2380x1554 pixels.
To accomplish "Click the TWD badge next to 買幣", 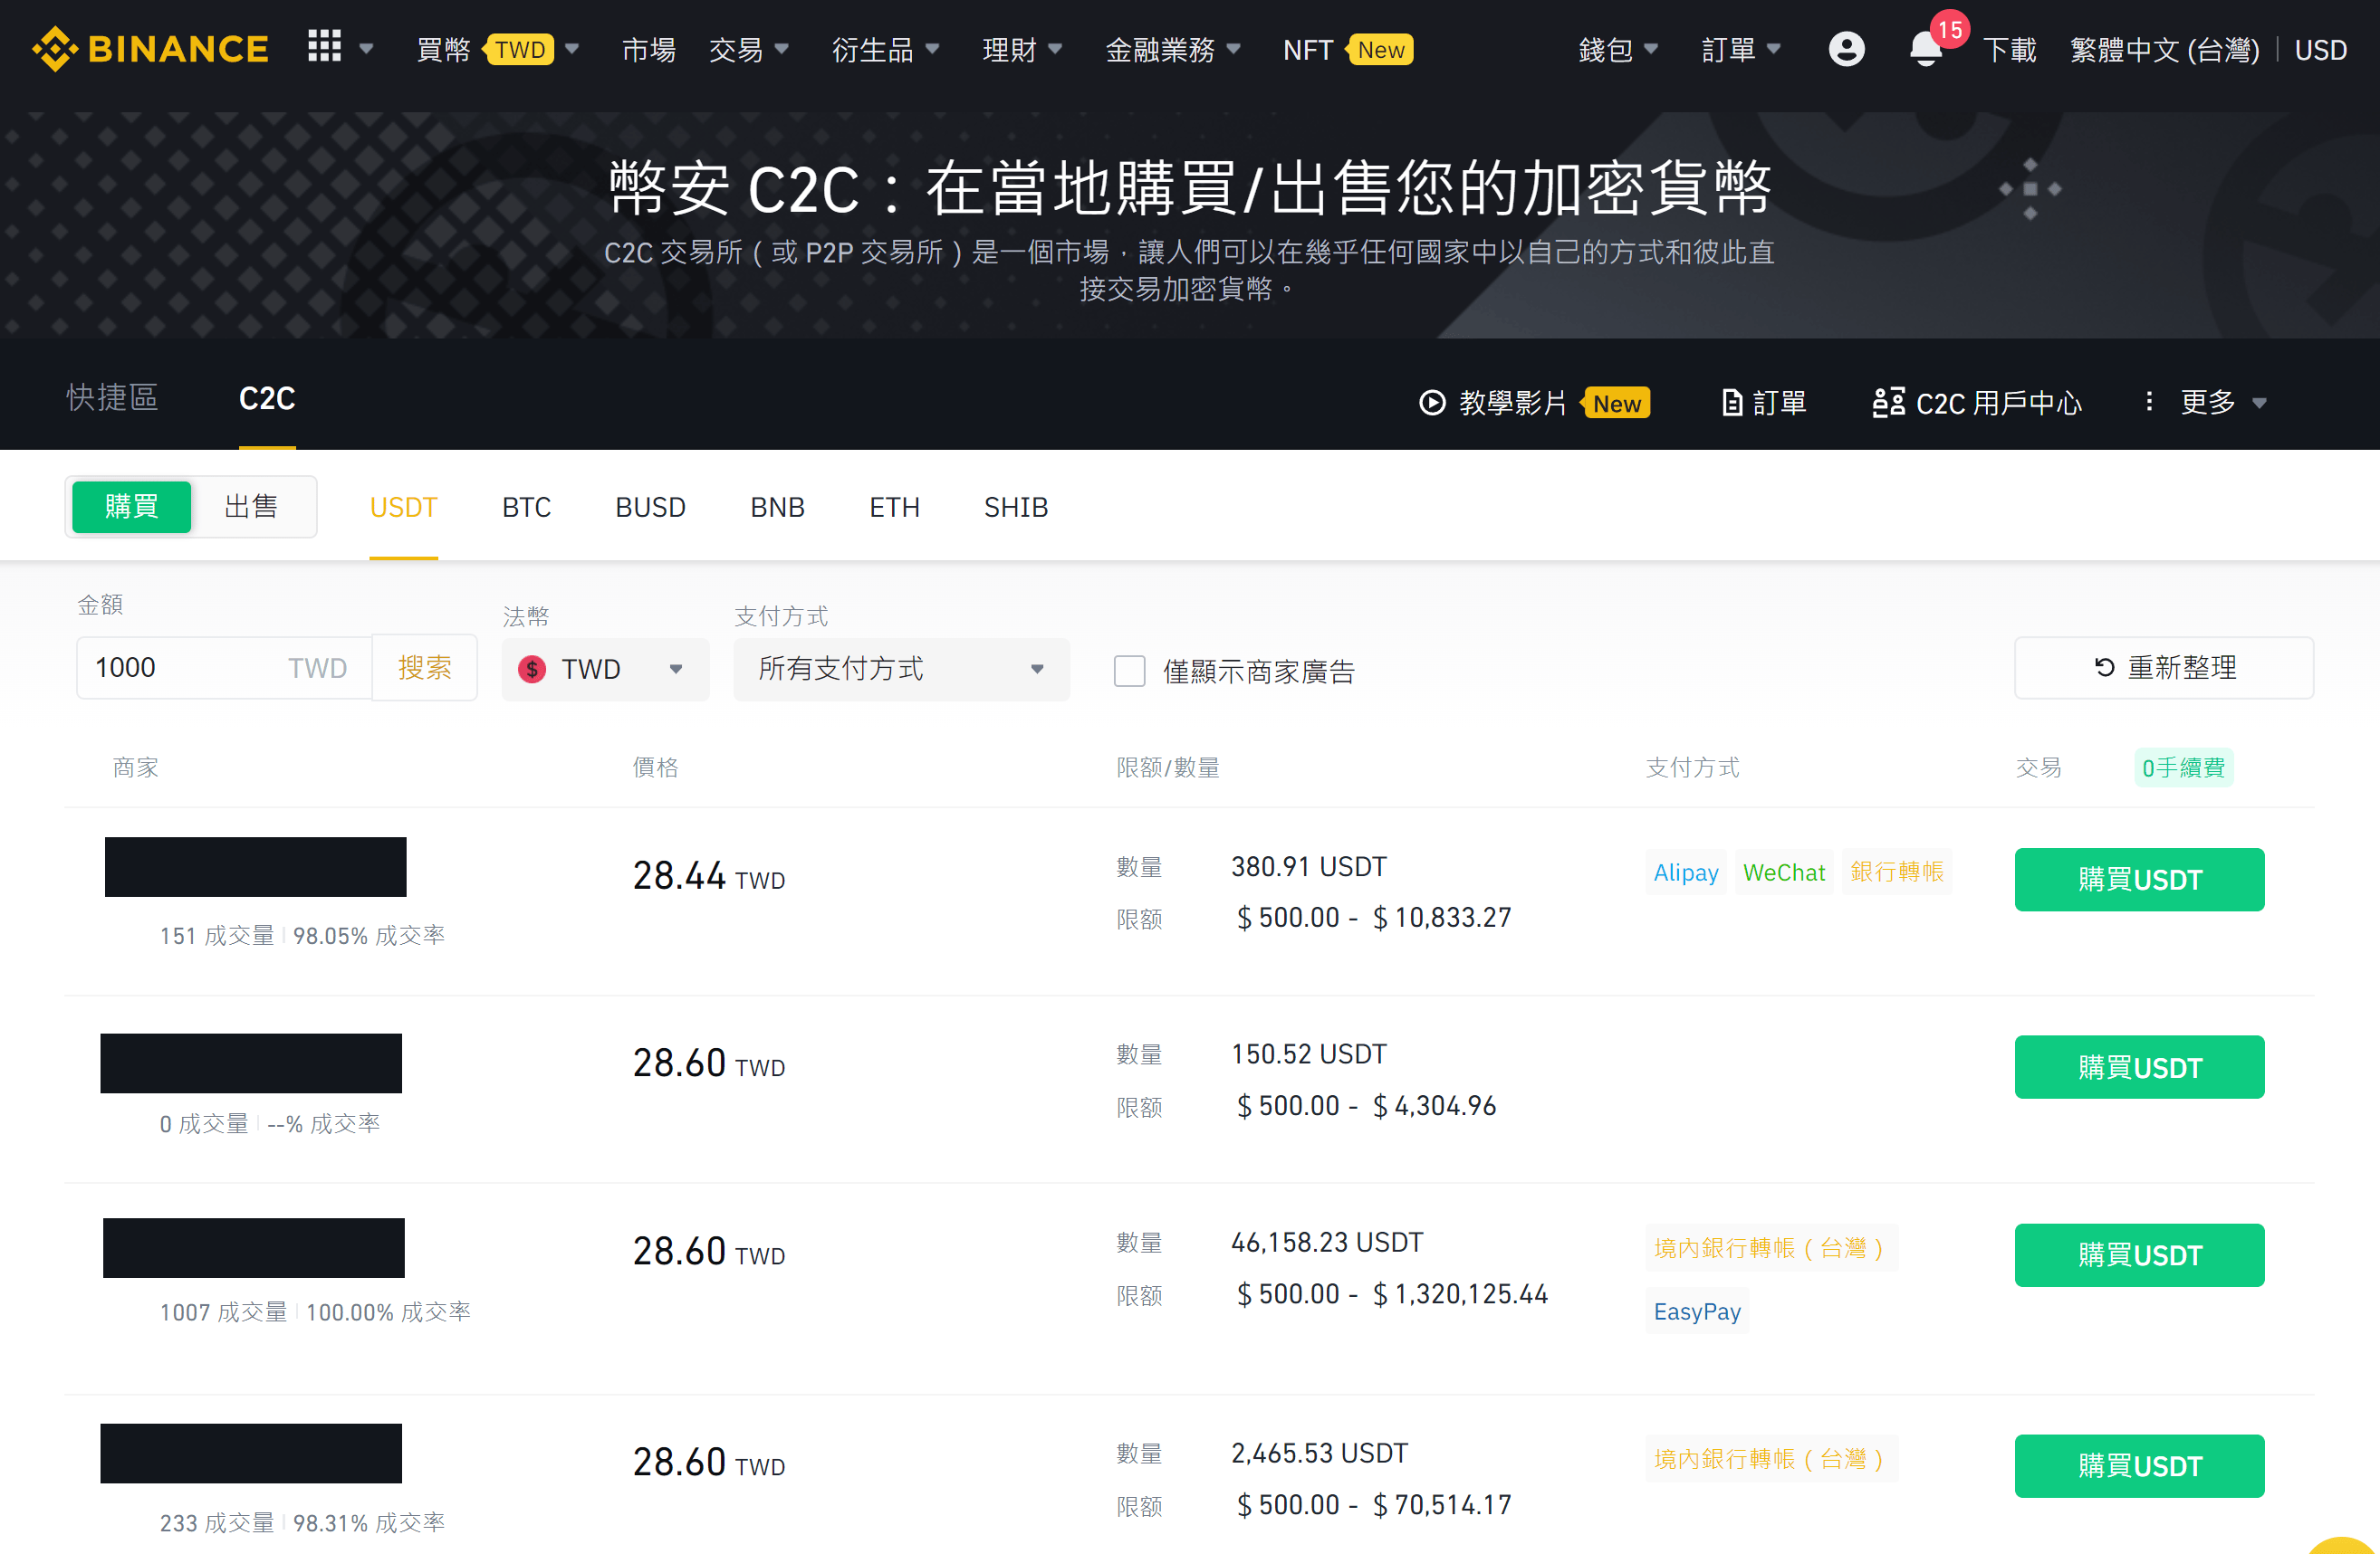I will pyautogui.click(x=519, y=50).
